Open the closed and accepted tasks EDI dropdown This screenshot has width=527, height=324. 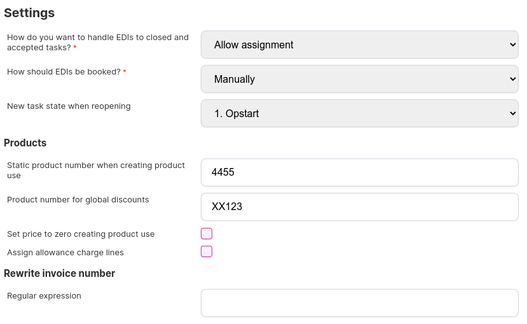[359, 45]
